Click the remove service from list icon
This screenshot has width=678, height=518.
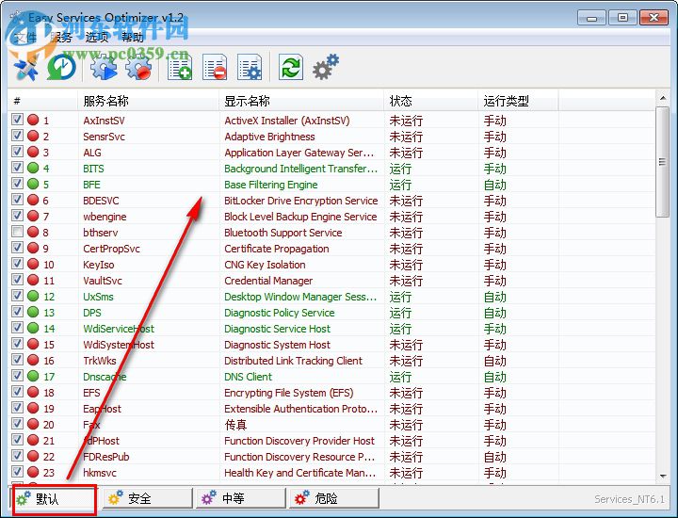point(215,68)
